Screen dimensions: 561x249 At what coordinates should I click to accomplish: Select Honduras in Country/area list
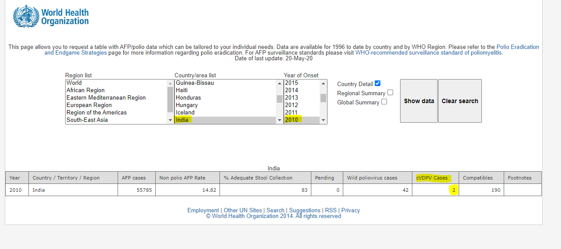226,98
